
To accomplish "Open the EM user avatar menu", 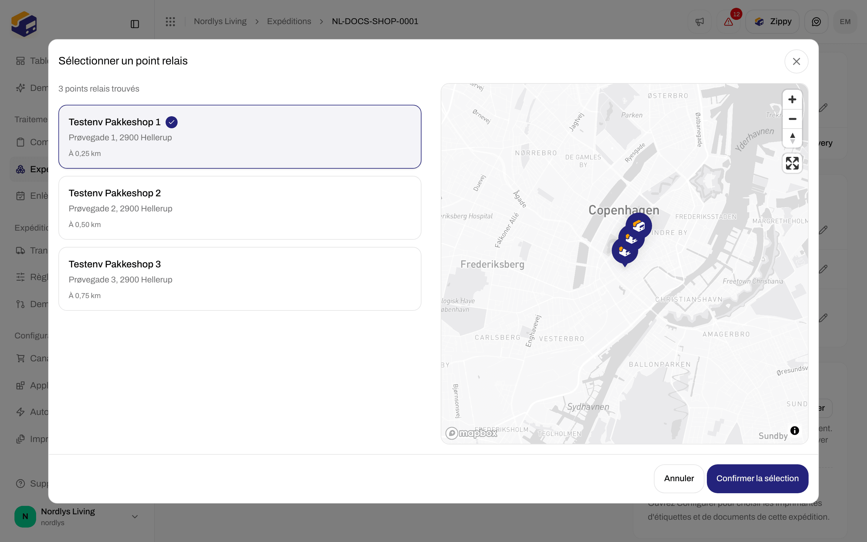I will (x=845, y=22).
